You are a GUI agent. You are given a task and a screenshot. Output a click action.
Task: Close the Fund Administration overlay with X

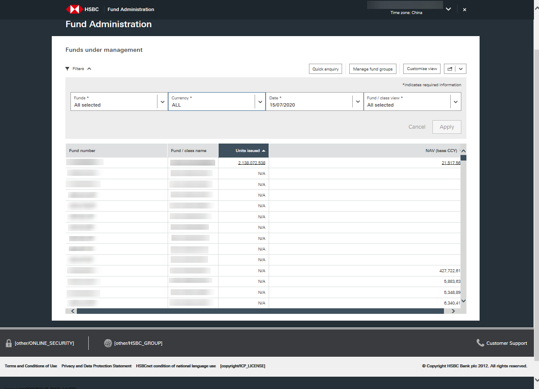click(x=465, y=9)
